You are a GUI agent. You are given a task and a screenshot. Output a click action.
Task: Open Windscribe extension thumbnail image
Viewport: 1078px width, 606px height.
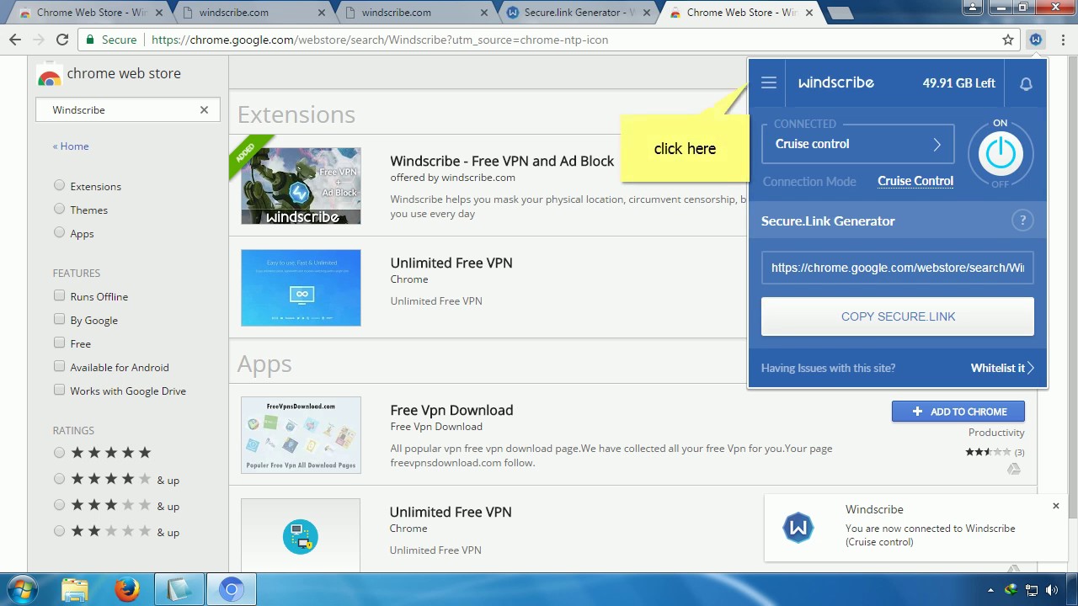click(301, 186)
